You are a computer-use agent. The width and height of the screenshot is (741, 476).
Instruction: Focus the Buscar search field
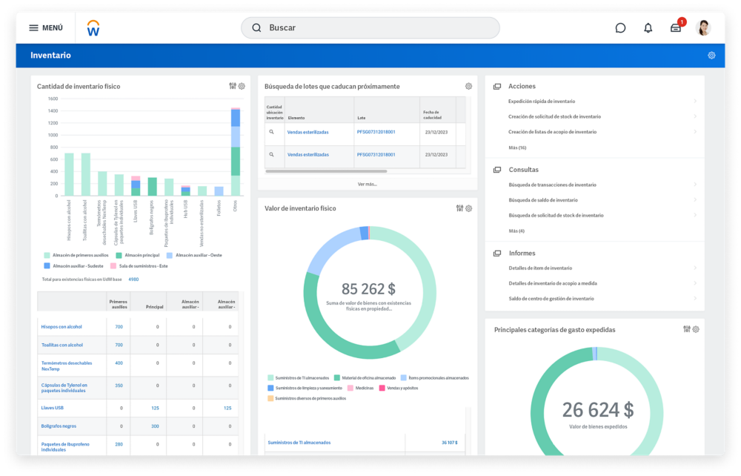click(370, 28)
